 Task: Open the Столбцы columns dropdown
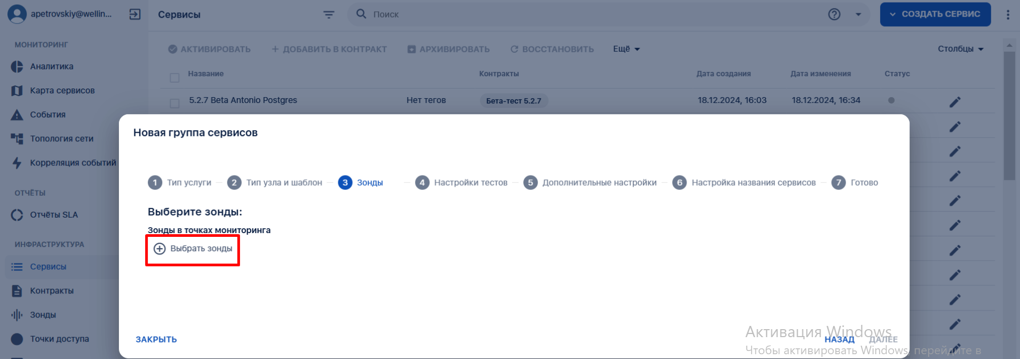pos(961,49)
